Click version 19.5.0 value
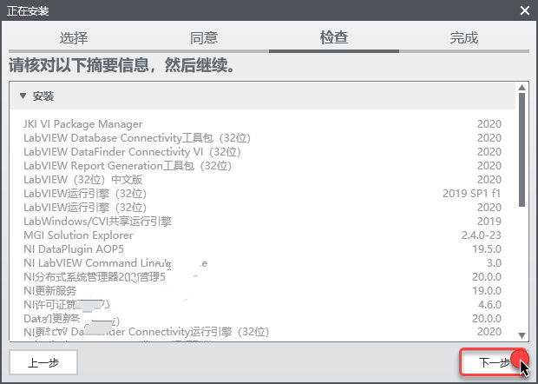Screen dimensions: 538x384 point(487,249)
